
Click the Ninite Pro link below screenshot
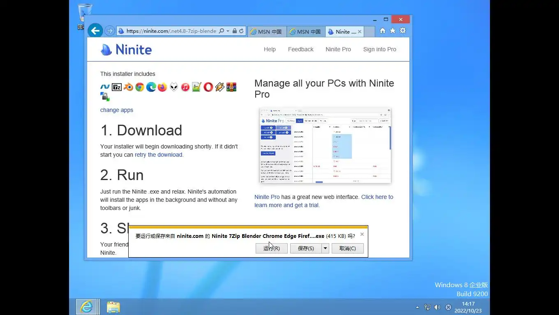click(x=267, y=197)
